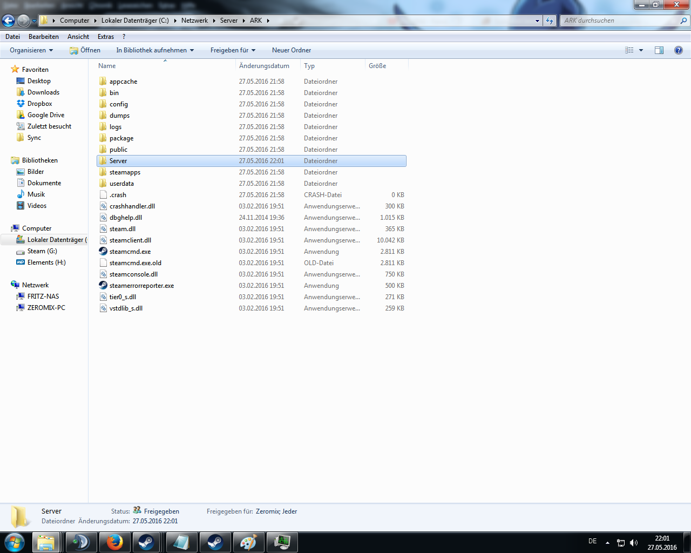Image resolution: width=691 pixels, height=553 pixels.
Task: Open the Organisieren dropdown menu
Action: click(31, 50)
